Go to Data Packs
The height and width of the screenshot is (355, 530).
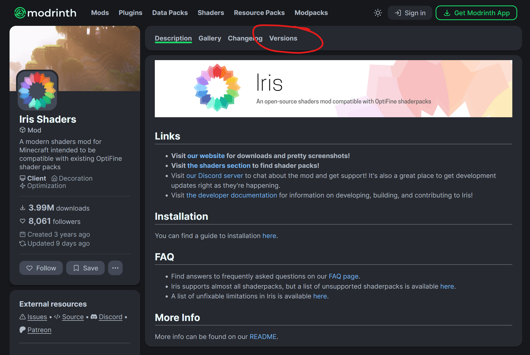(x=170, y=13)
